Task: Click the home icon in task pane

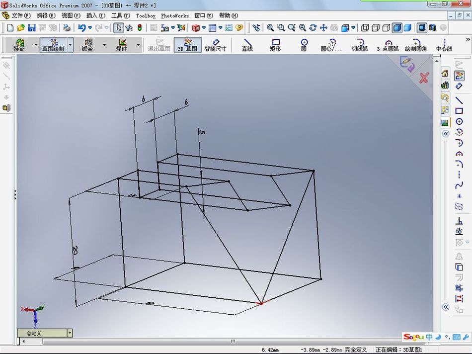Action: [445, 73]
